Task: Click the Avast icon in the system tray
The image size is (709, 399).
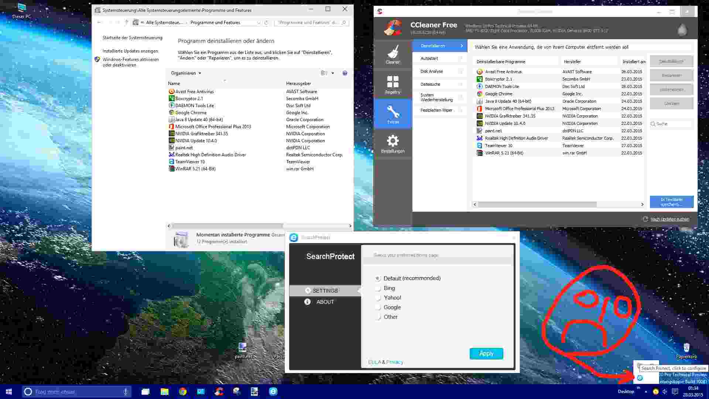Action: (x=656, y=392)
